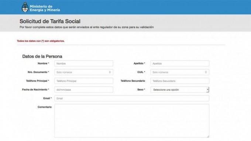Click the 'Sexo *' label
251x141 pixels.
pos(141,89)
